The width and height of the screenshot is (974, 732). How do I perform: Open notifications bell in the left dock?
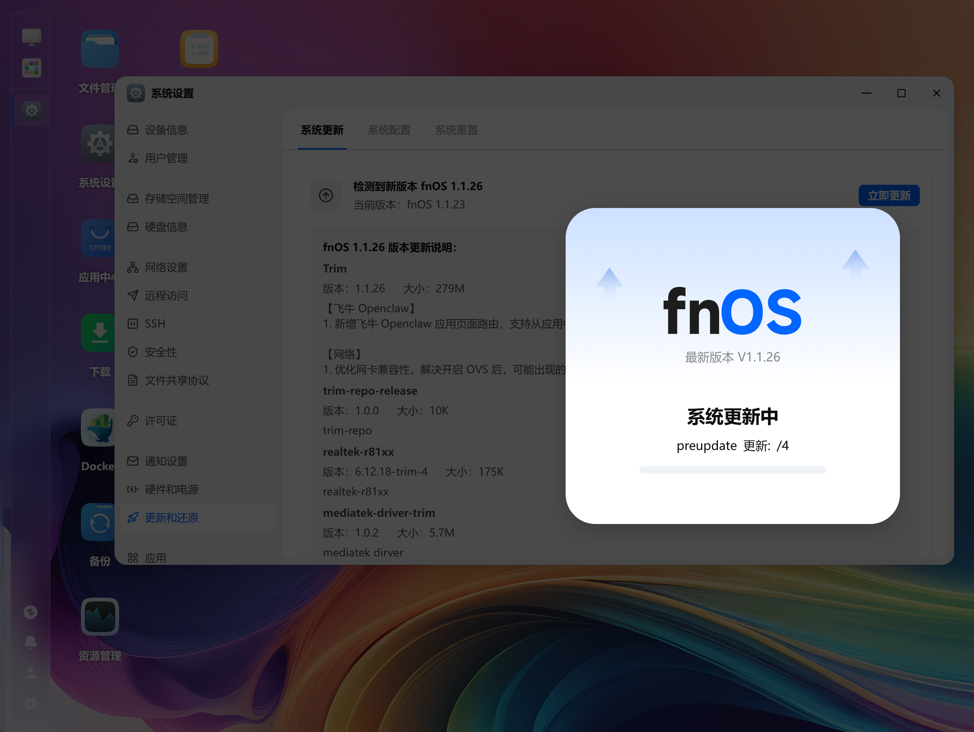[x=31, y=643]
